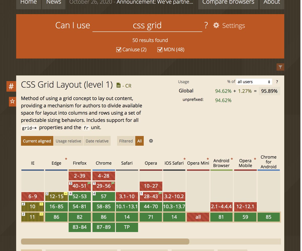Screen dimensions: 302x251
Task: Click the green flag on Firefox 40-51
Action: click(x=89, y=184)
